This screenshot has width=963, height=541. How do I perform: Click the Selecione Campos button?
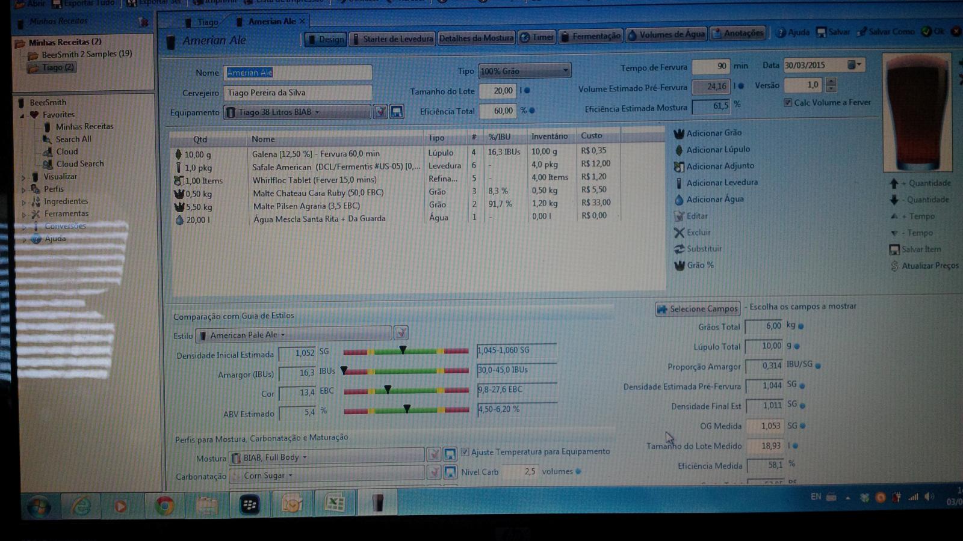point(698,308)
